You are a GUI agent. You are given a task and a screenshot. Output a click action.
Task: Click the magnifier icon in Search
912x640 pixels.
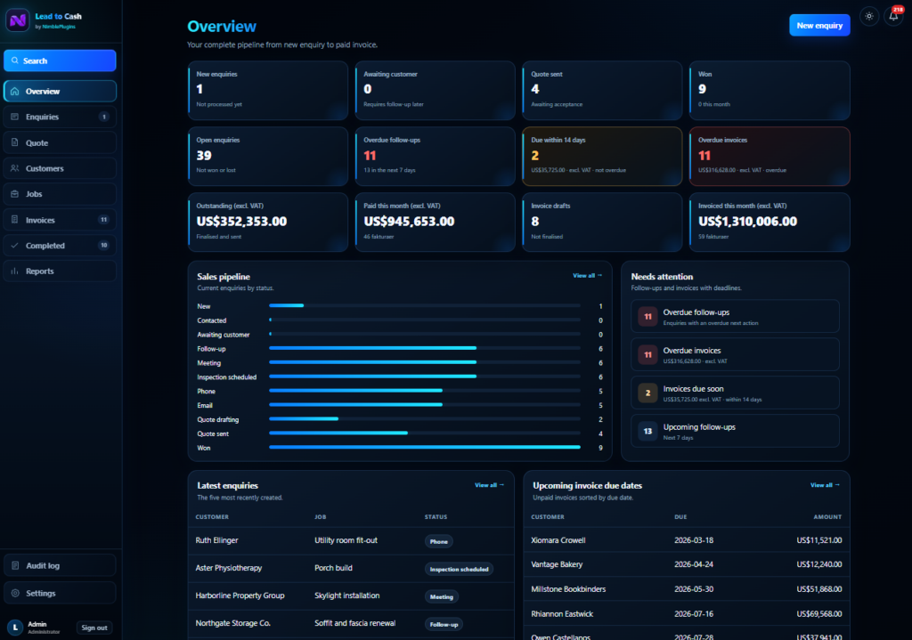(x=15, y=61)
